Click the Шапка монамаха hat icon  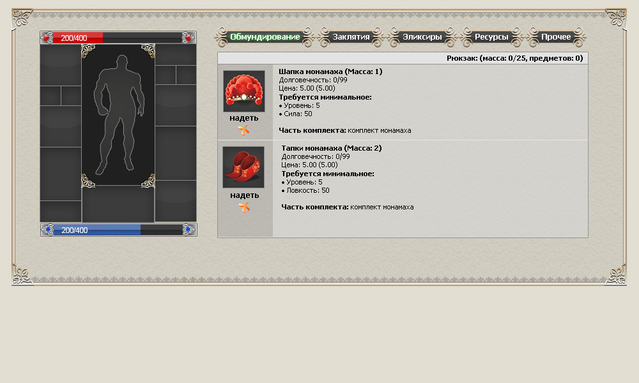coord(243,91)
